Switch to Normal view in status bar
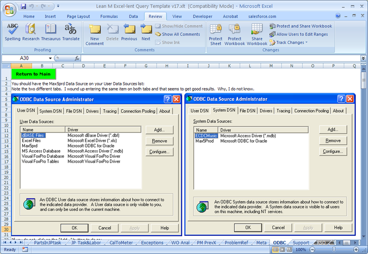The image size is (368, 254). (275, 249)
